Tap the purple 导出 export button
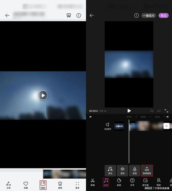The width and height of the screenshot is (172, 191). click(164, 15)
